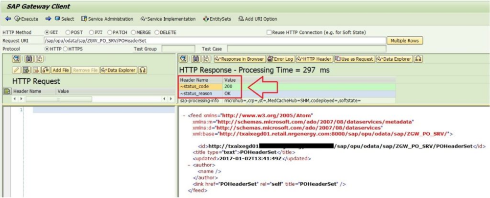Select the MERGE HTTP method
490x198 pixels.
133,32
